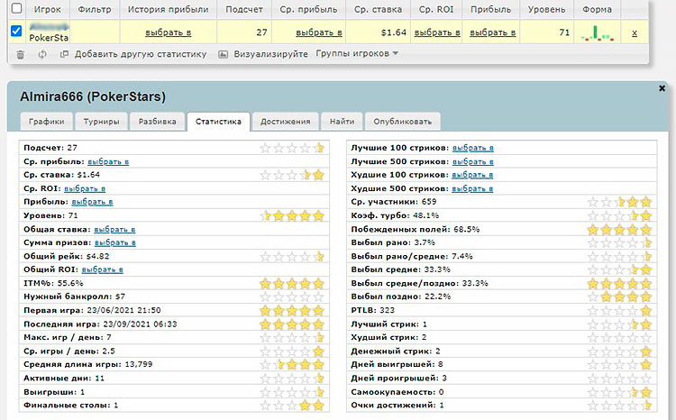Click the form sparkline chart in player row
This screenshot has height=420, width=676.
click(597, 32)
